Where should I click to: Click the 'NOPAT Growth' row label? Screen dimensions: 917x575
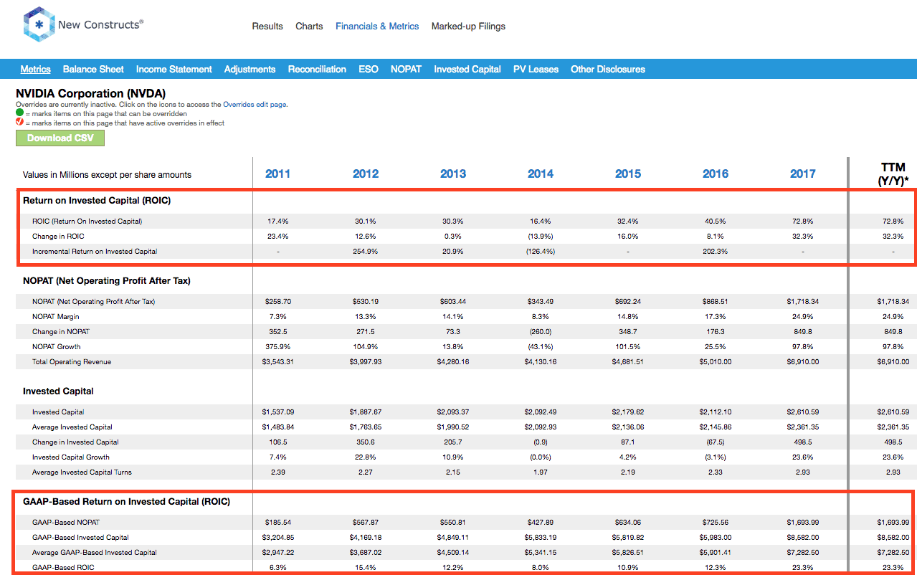click(57, 347)
